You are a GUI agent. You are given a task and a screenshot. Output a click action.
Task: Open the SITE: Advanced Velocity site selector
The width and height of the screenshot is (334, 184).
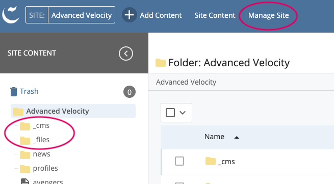70,15
